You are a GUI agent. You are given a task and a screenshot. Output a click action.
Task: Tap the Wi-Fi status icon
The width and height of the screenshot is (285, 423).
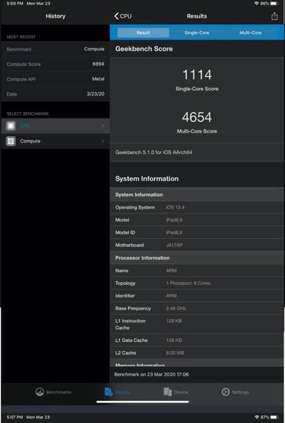(256, 4)
